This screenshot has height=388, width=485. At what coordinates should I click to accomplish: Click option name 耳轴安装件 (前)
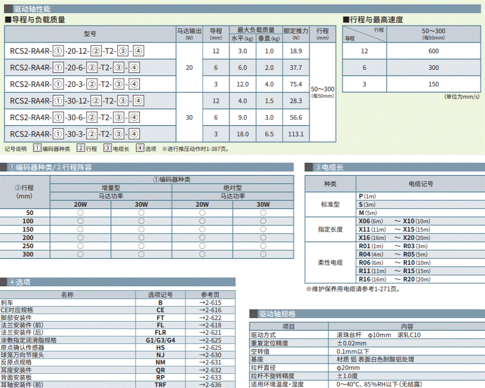point(22,385)
